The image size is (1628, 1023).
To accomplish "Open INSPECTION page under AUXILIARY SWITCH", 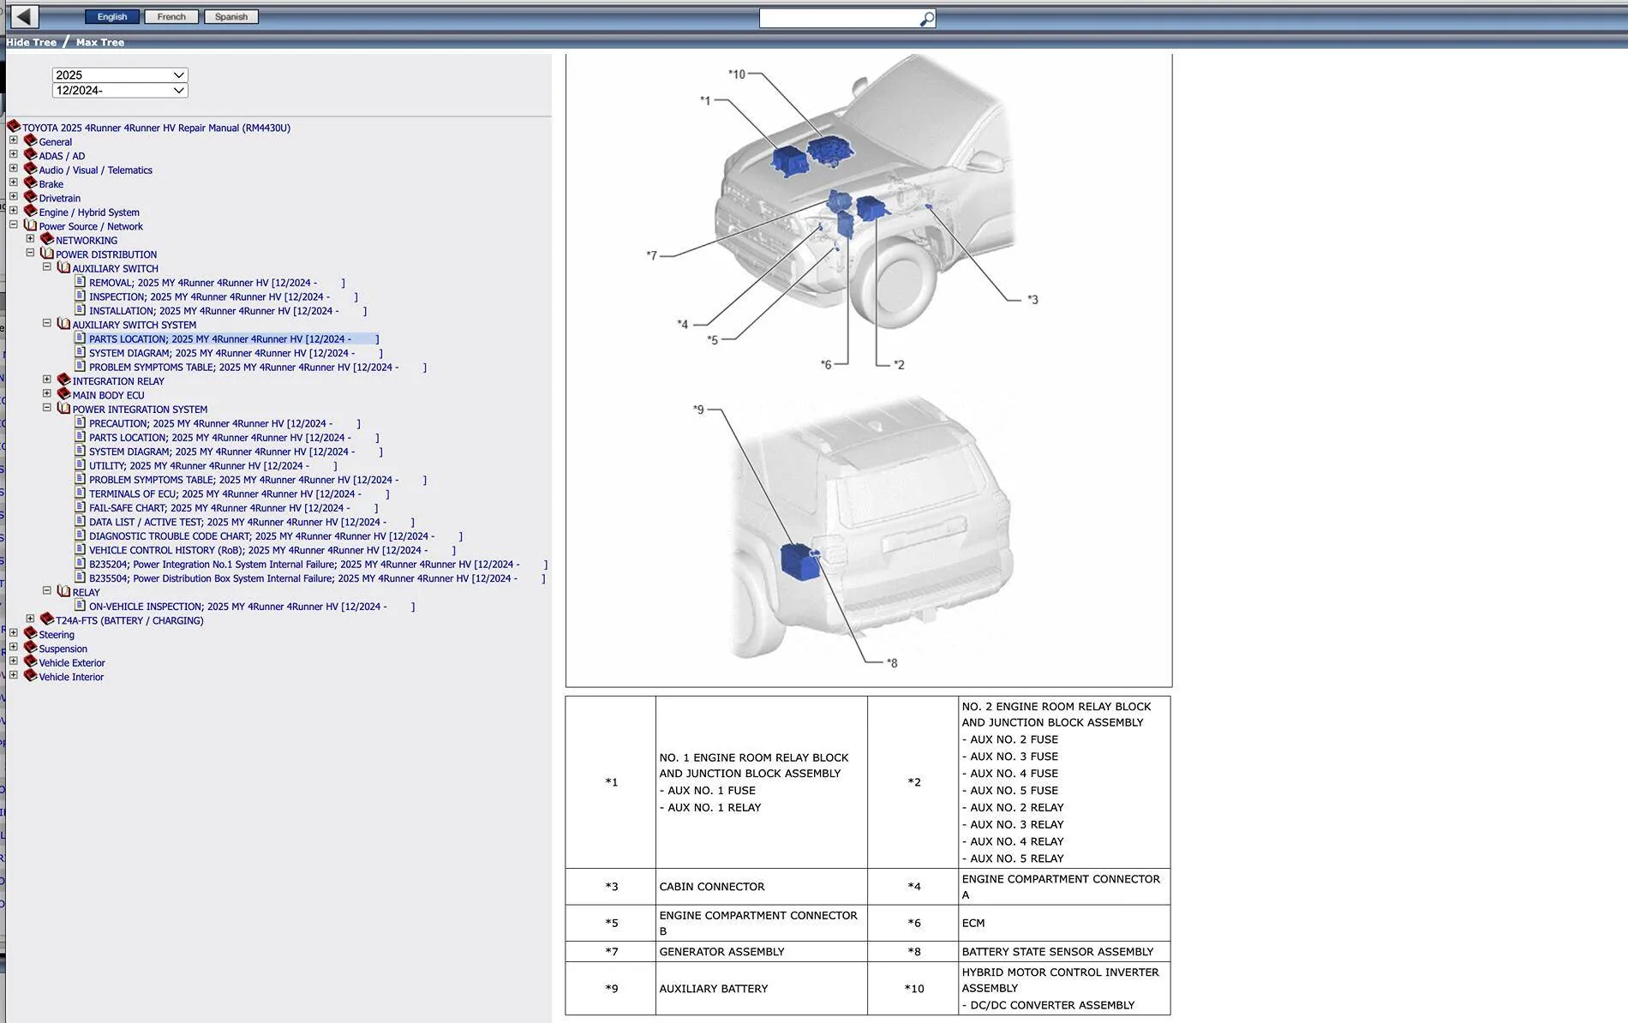I will pos(224,296).
